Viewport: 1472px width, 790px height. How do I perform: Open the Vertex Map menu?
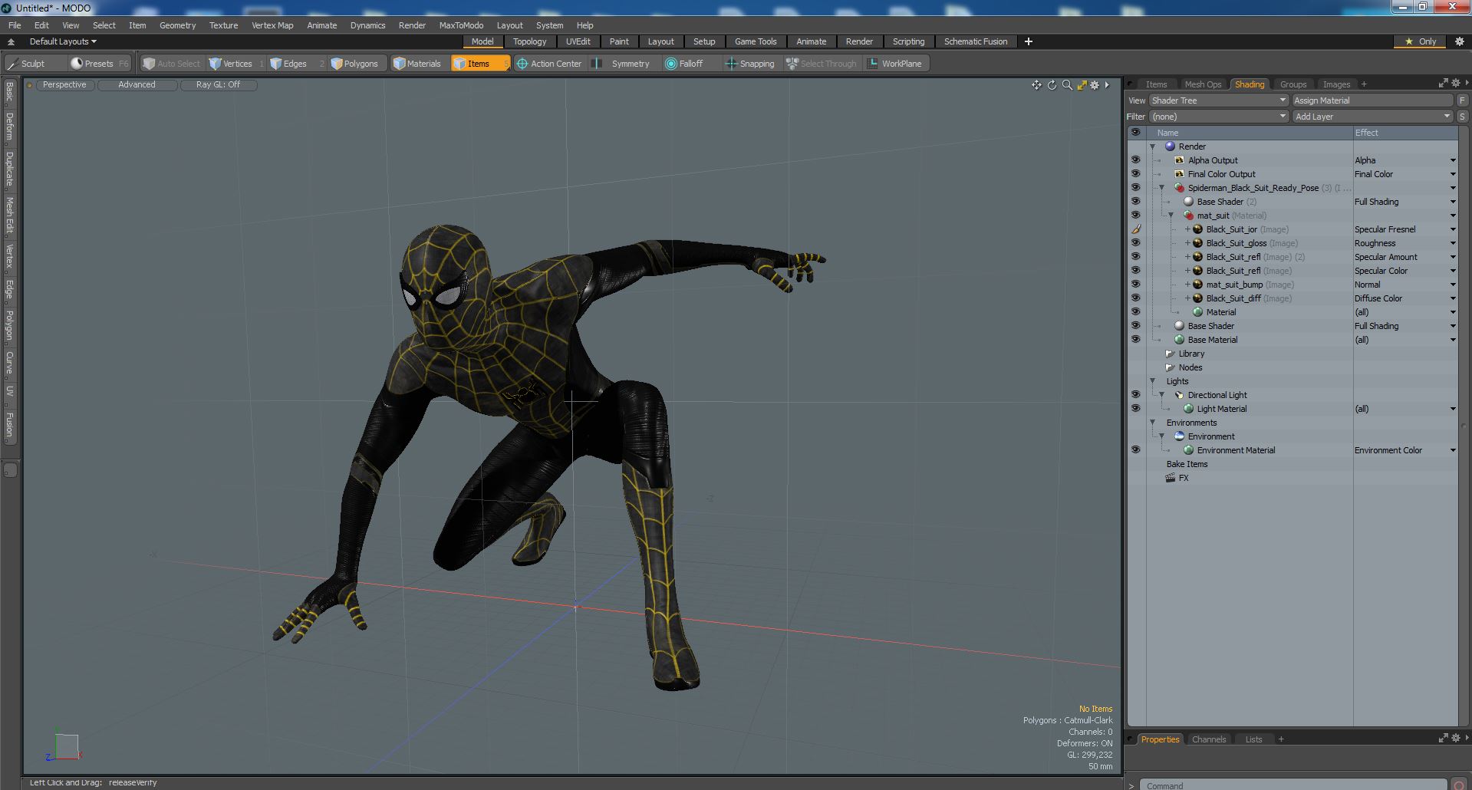pyautogui.click(x=272, y=25)
